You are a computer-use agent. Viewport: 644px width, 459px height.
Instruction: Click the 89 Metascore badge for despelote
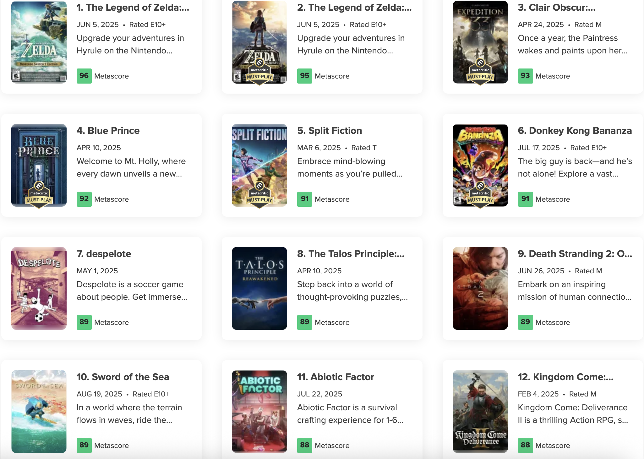tap(84, 322)
